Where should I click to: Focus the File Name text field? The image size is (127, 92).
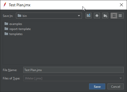(x=73, y=70)
